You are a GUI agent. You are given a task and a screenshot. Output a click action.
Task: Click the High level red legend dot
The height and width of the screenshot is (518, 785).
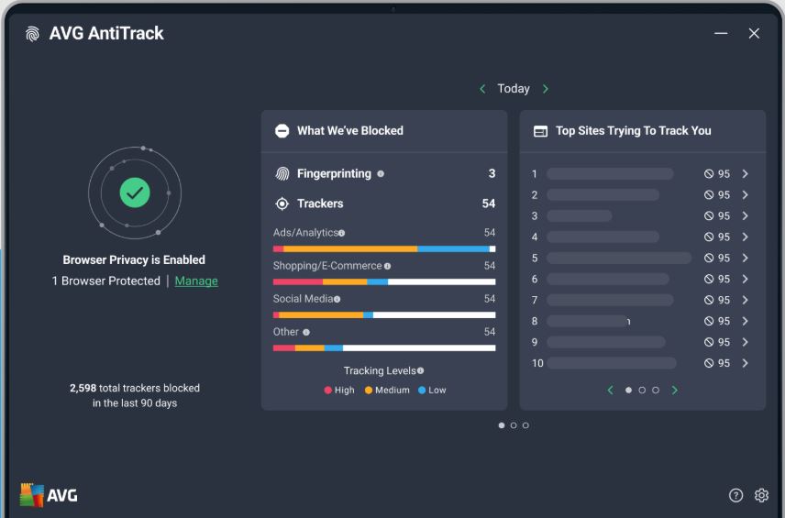328,391
